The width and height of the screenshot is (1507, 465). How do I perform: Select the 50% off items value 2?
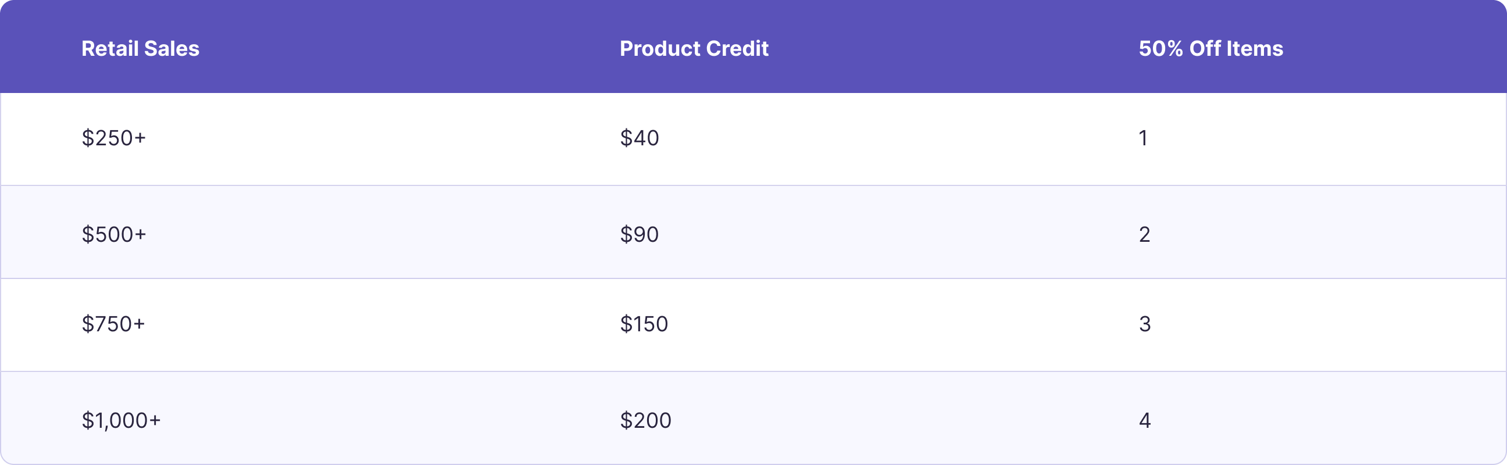click(1144, 235)
